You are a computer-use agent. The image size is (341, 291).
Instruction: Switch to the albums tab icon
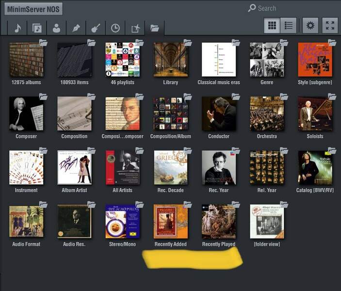(37, 28)
